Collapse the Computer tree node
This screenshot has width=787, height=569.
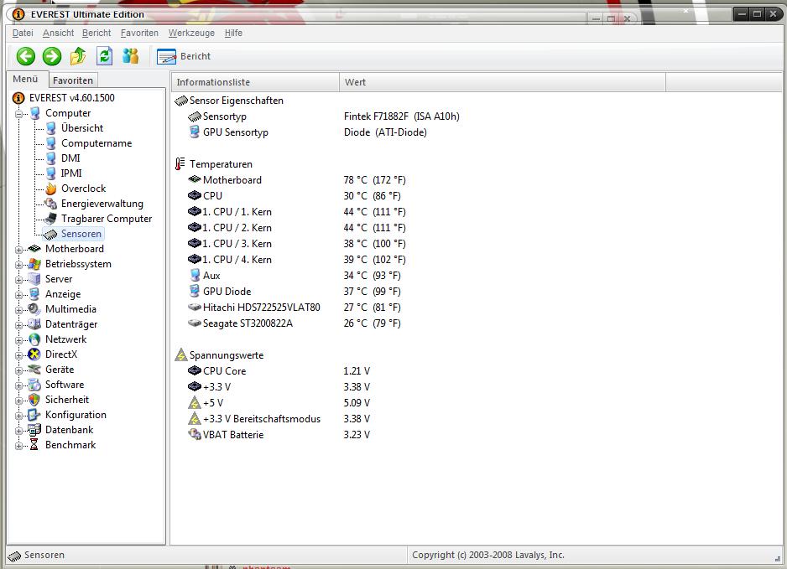pyautogui.click(x=18, y=114)
